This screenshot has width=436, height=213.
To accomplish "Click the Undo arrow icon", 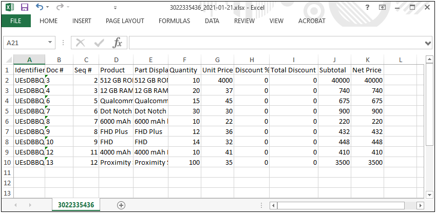I will 40,8.
